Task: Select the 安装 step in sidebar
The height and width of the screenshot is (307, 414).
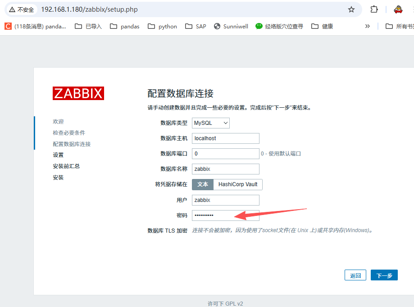Action: pos(58,178)
